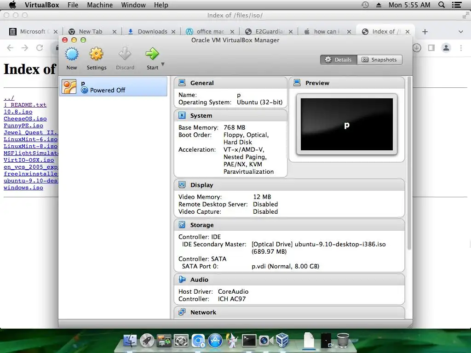Open the System settings heading
This screenshot has width=471, height=353.
coord(201,115)
